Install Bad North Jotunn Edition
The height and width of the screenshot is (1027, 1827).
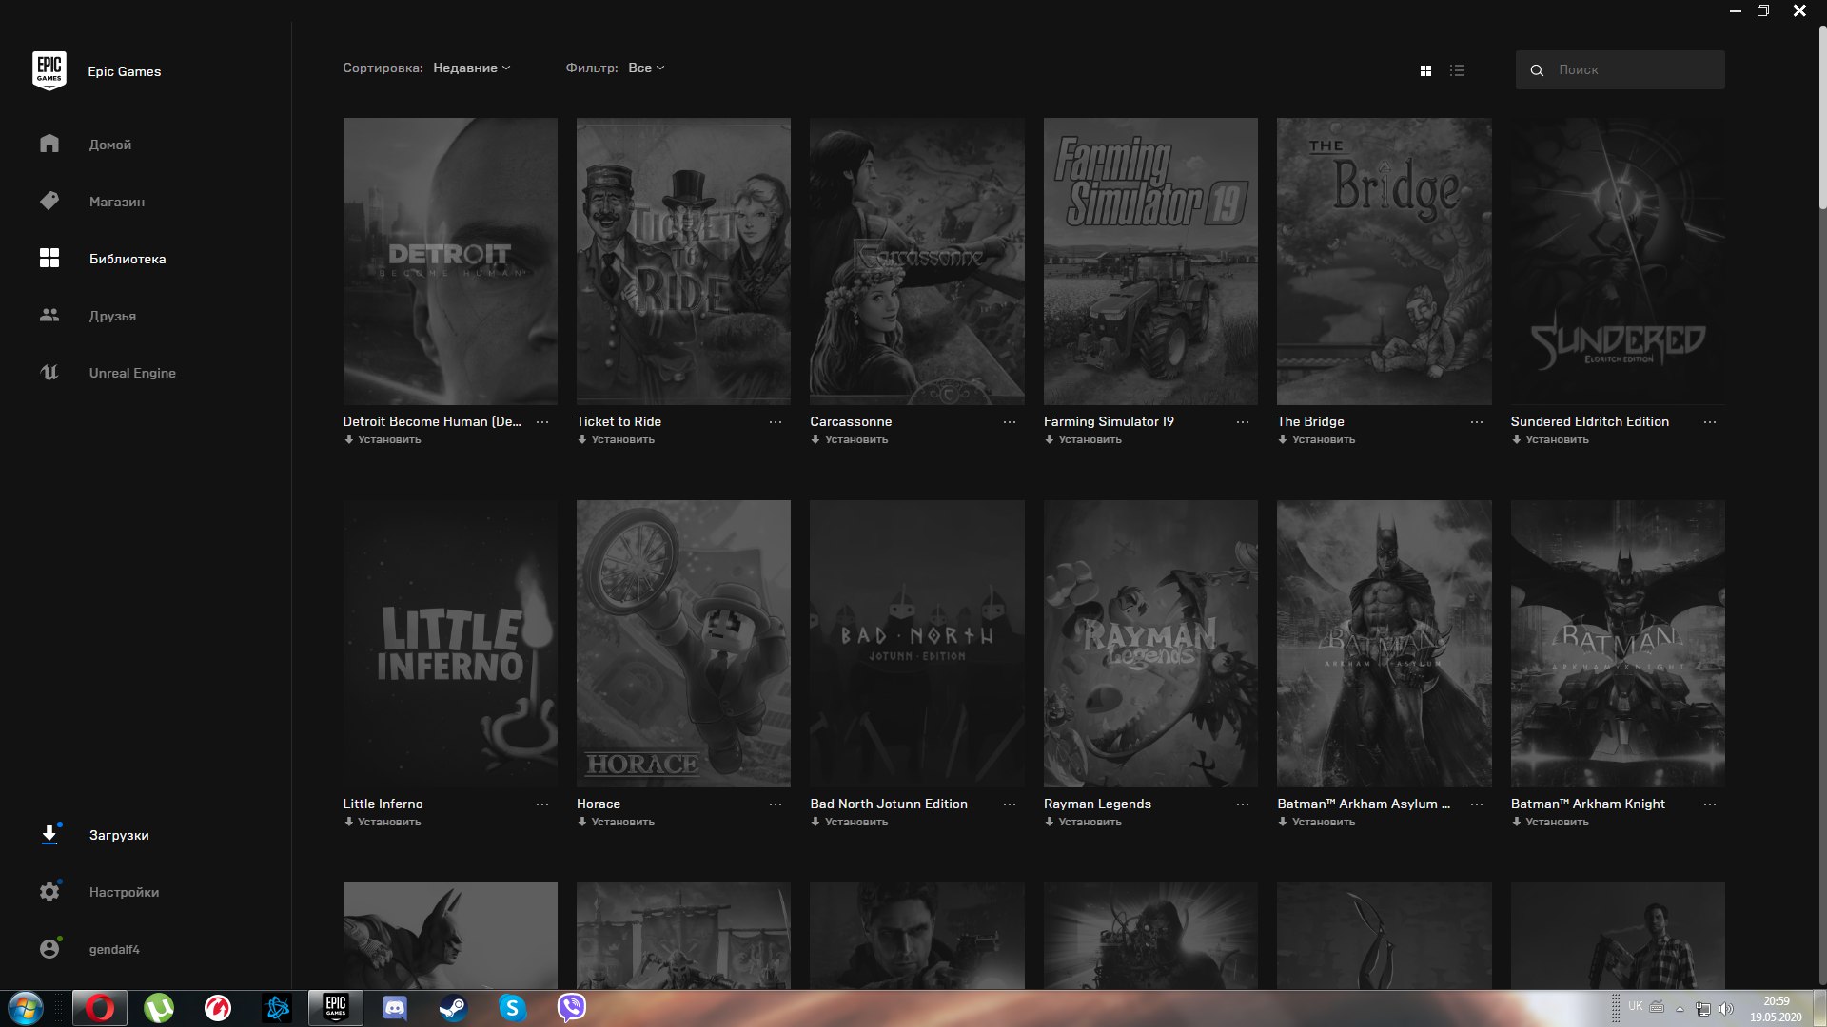[x=850, y=823]
